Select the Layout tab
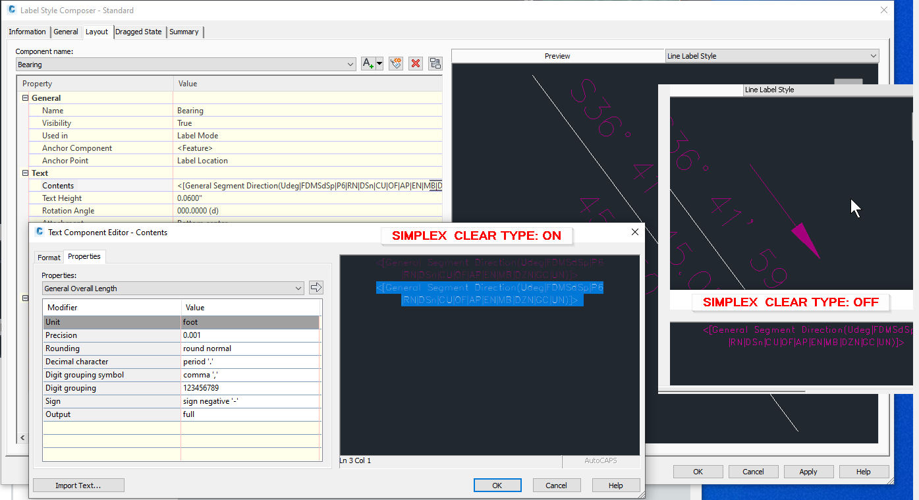 pos(97,32)
